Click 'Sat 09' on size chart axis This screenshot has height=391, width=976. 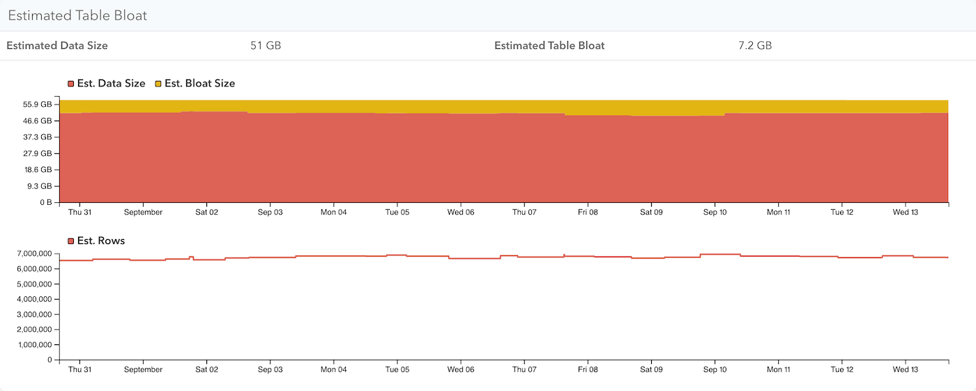(651, 213)
